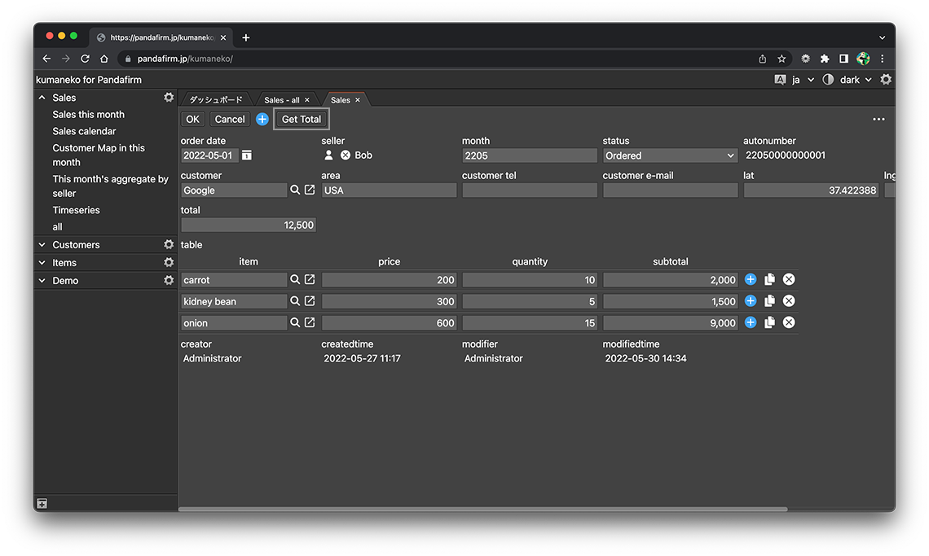The image size is (929, 556).
Task: Duplicate the kidney bean table row
Action: point(769,301)
